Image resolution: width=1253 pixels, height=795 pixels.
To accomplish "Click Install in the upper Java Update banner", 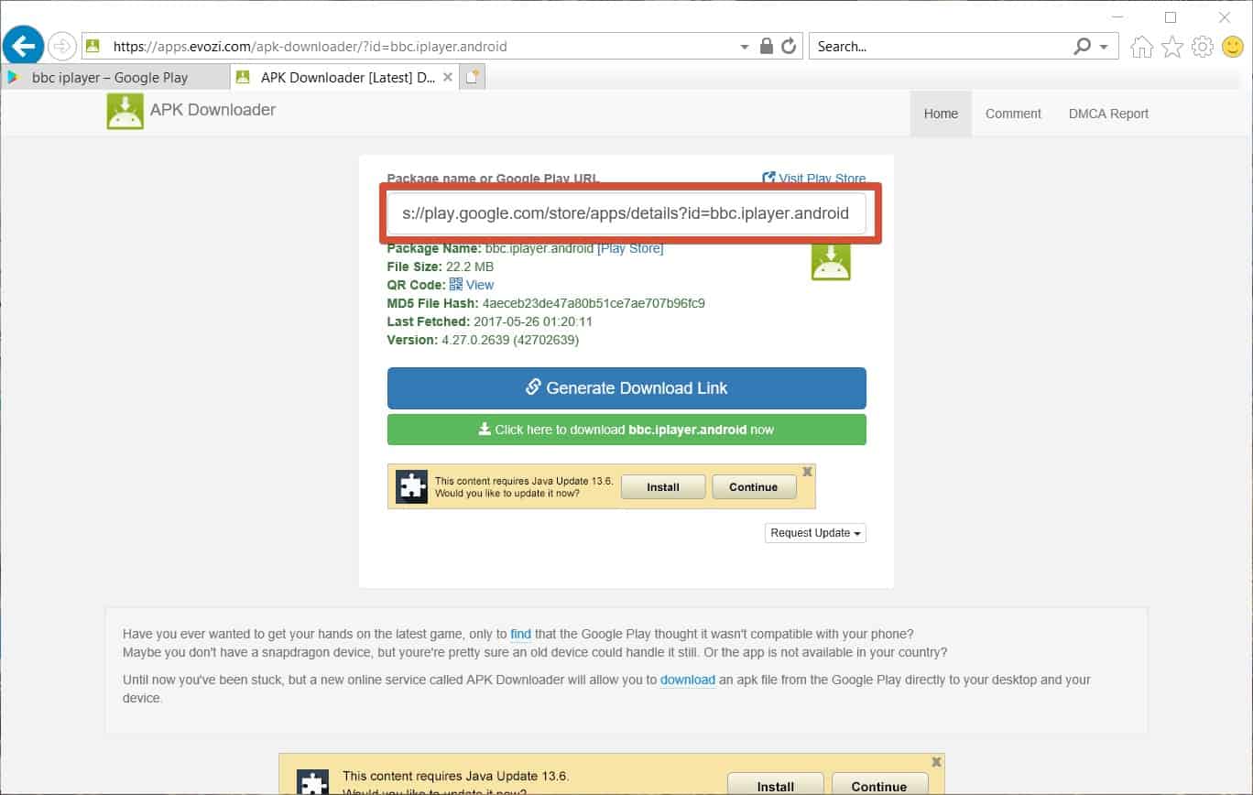I will click(663, 487).
